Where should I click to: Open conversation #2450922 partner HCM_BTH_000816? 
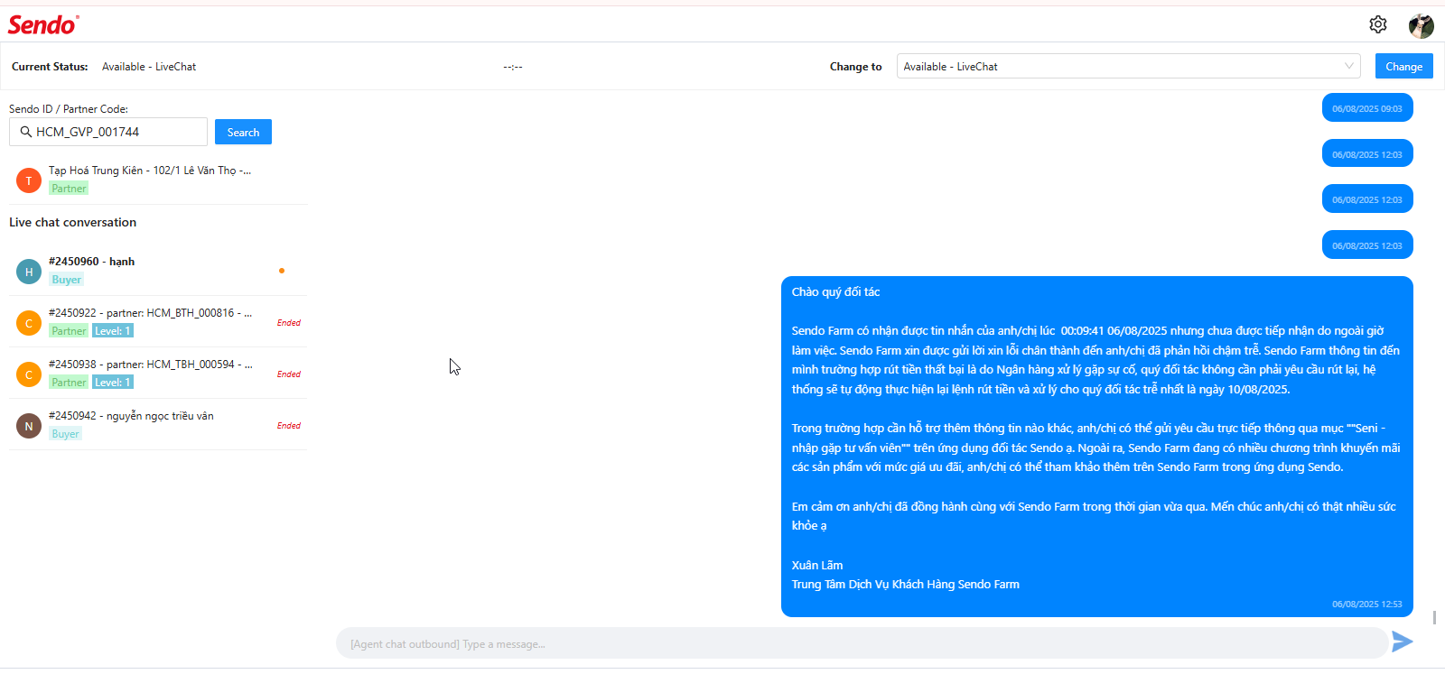158,322
